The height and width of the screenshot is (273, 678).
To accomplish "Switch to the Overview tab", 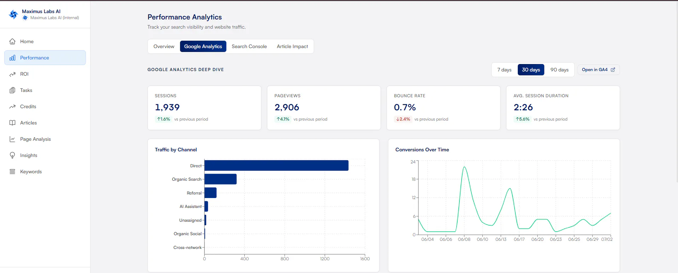I will [x=164, y=46].
